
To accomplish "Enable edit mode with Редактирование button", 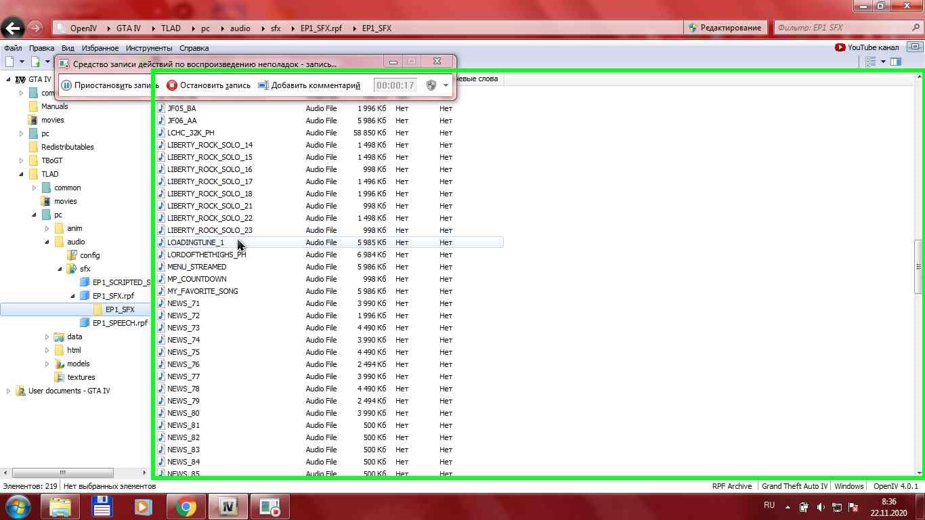I will tap(725, 28).
